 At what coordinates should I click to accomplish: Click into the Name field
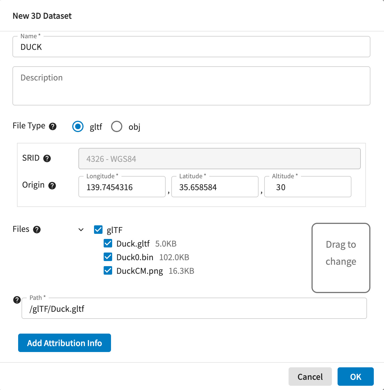[x=191, y=47]
